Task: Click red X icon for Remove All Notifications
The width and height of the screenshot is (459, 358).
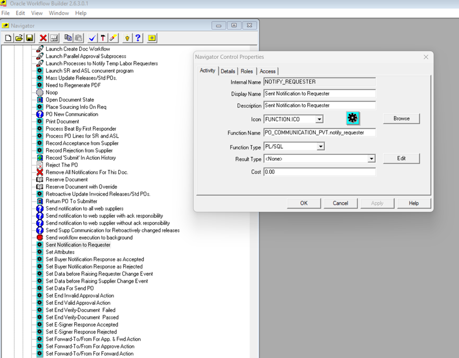Action: [x=40, y=172]
